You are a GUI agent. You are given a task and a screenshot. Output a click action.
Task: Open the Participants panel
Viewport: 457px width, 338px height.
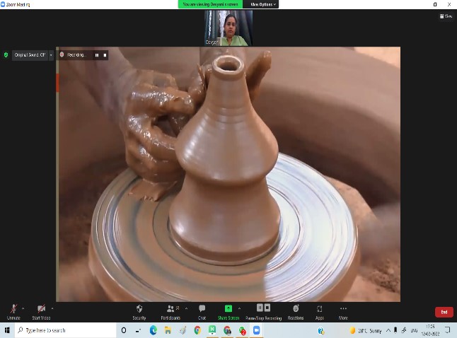[171, 310]
